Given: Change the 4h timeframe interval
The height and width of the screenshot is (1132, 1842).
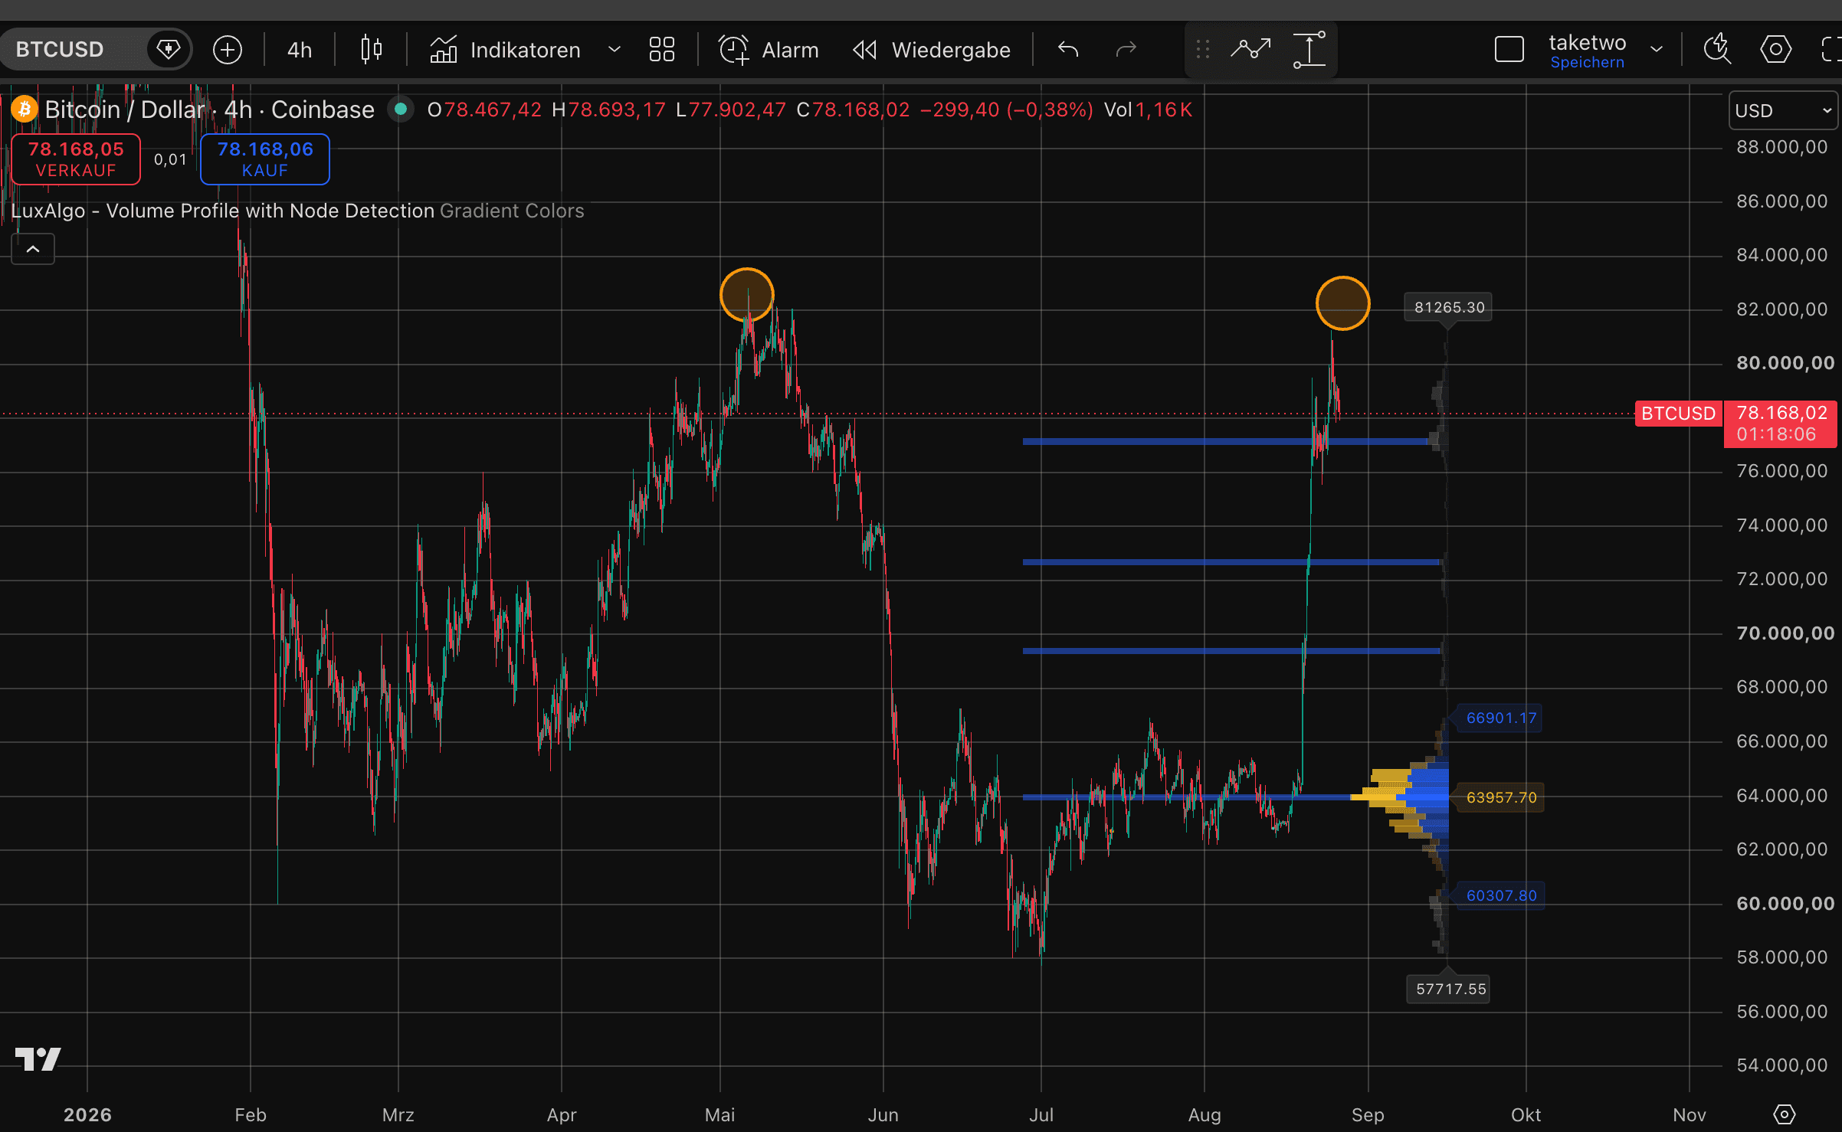Looking at the screenshot, I should pyautogui.click(x=300, y=50).
